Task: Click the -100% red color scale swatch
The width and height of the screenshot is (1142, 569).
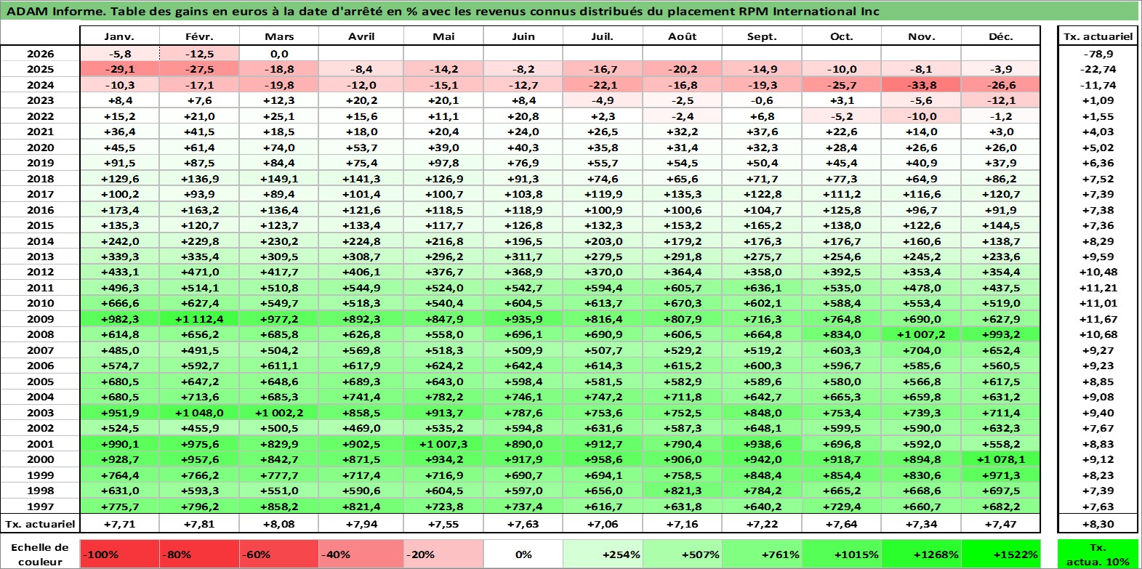Action: (119, 554)
